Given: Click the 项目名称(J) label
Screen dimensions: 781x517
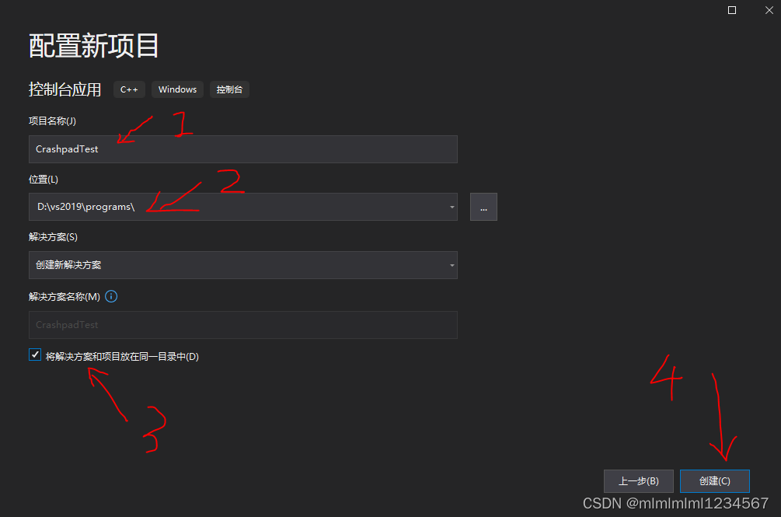Looking at the screenshot, I should (52, 121).
